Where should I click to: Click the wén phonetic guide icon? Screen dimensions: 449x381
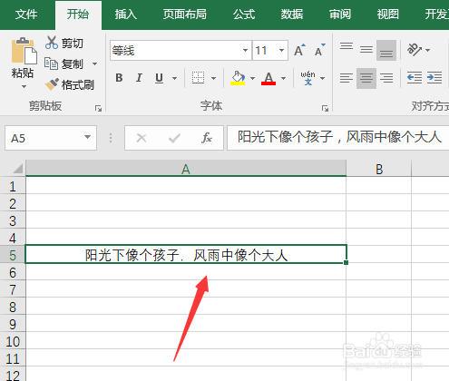pyautogui.click(x=307, y=78)
